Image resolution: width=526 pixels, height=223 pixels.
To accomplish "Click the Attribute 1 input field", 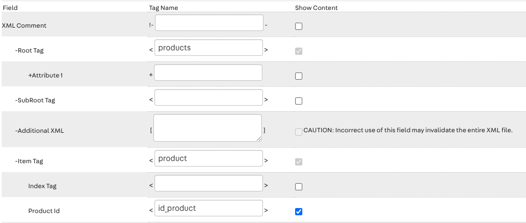I will click(x=208, y=73).
